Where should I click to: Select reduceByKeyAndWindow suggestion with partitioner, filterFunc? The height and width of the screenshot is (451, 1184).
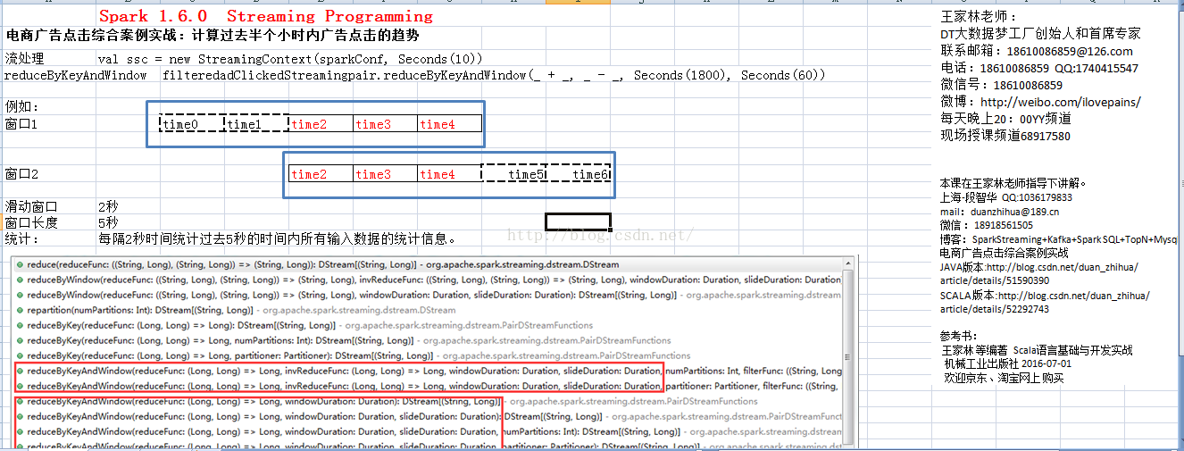click(x=429, y=386)
